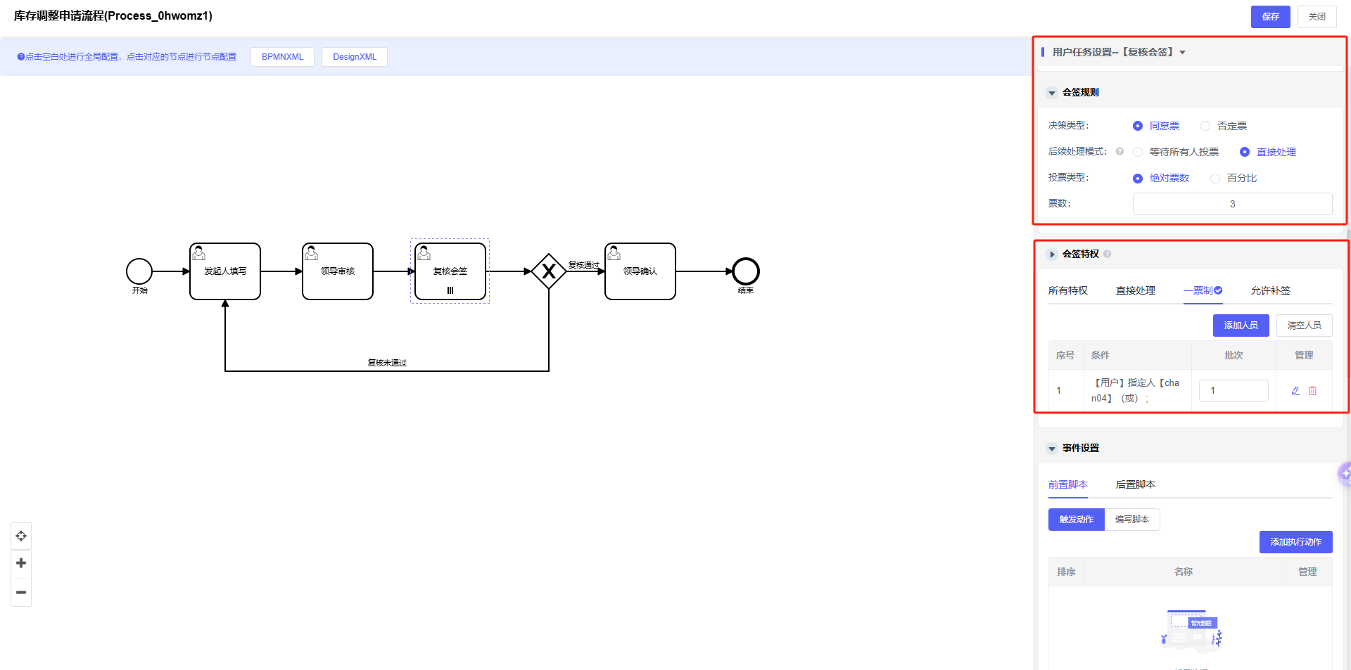Select the 否定票 radio option
Viewport: 1351px width, 670px height.
pos(1205,126)
